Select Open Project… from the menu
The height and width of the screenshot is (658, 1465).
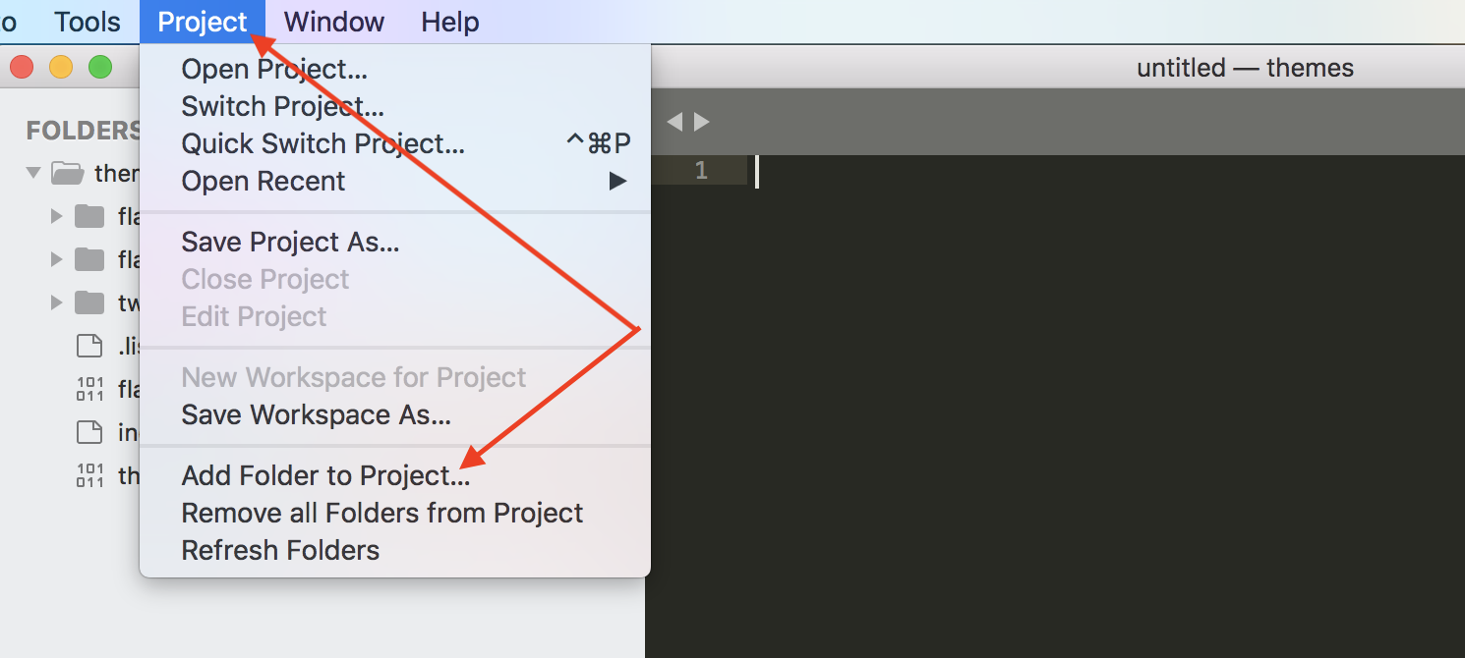click(x=274, y=69)
